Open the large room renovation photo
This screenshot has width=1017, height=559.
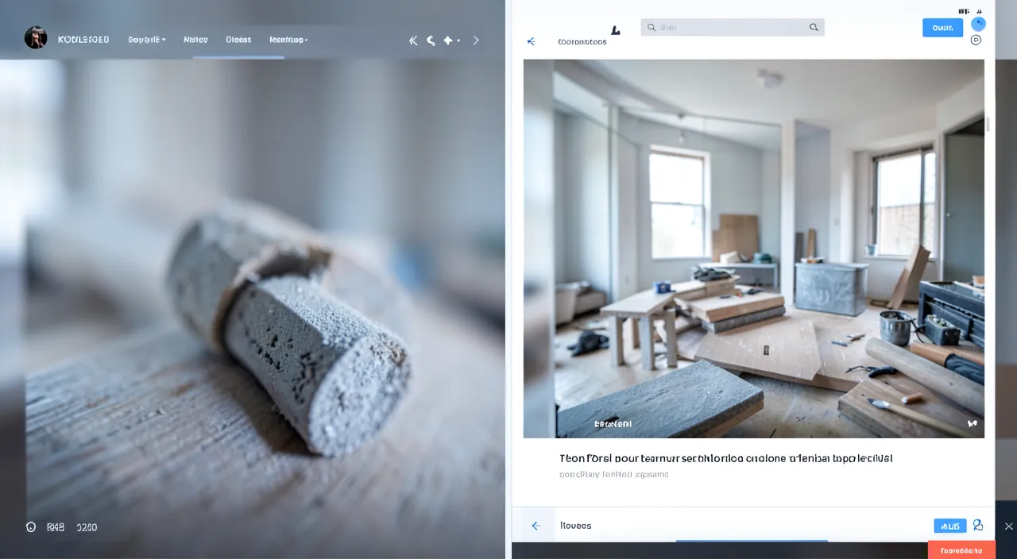point(753,249)
